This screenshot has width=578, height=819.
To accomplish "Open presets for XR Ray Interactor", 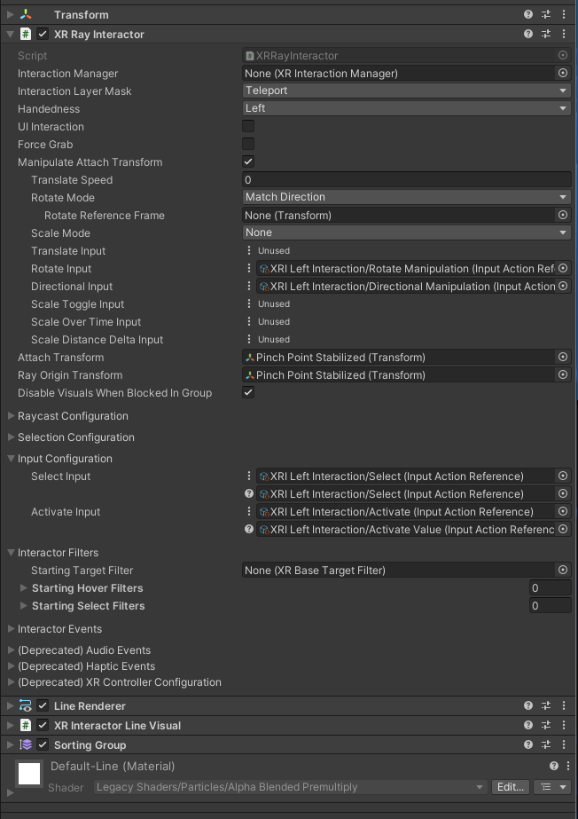I will (546, 35).
